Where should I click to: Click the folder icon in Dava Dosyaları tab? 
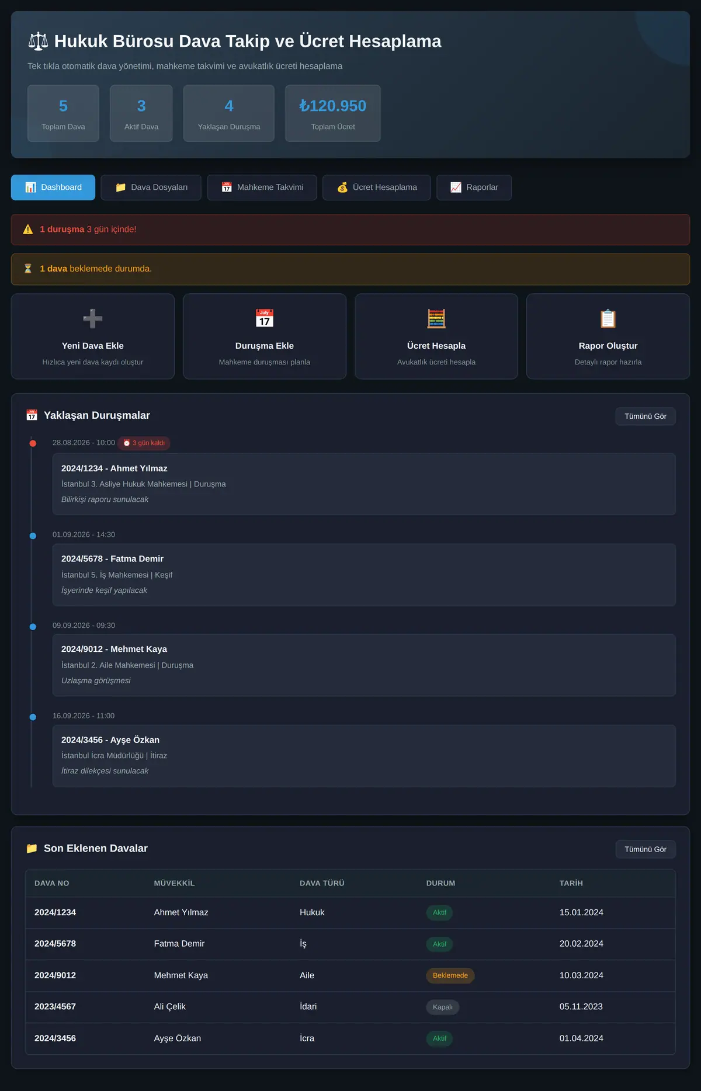click(121, 187)
